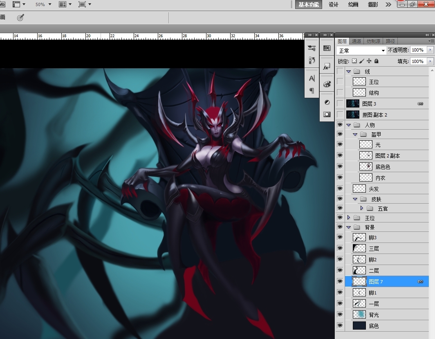Image resolution: width=435 pixels, height=339 pixels.
Task: Open the Paragraph panel icon
Action: coord(312,90)
